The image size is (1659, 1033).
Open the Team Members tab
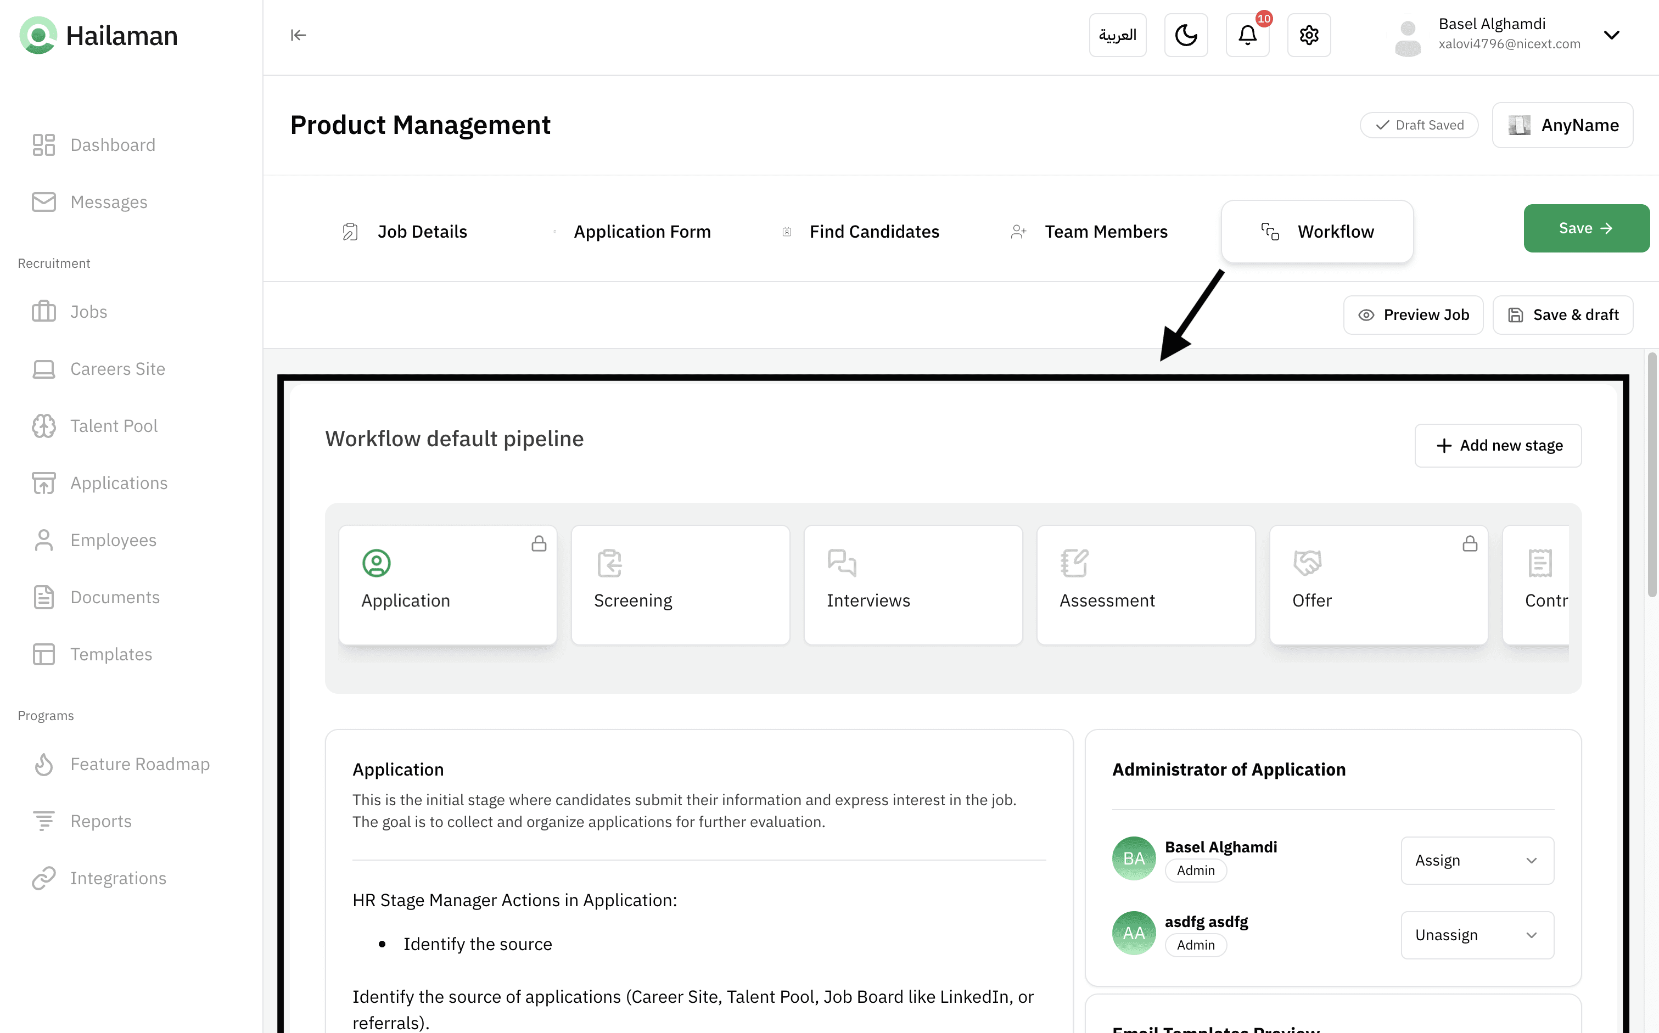[x=1105, y=232]
